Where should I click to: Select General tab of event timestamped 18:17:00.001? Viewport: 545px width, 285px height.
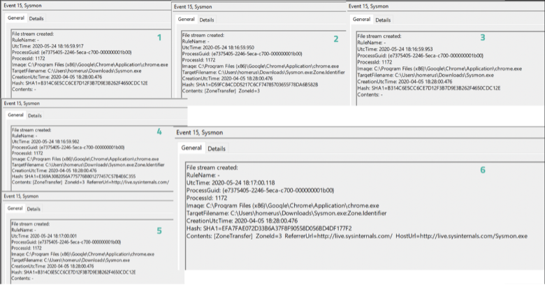point(15,209)
